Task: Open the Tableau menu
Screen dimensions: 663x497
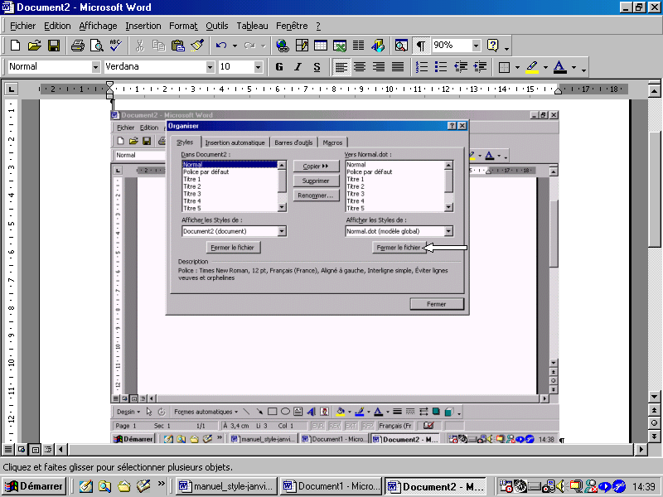Action: (x=252, y=26)
